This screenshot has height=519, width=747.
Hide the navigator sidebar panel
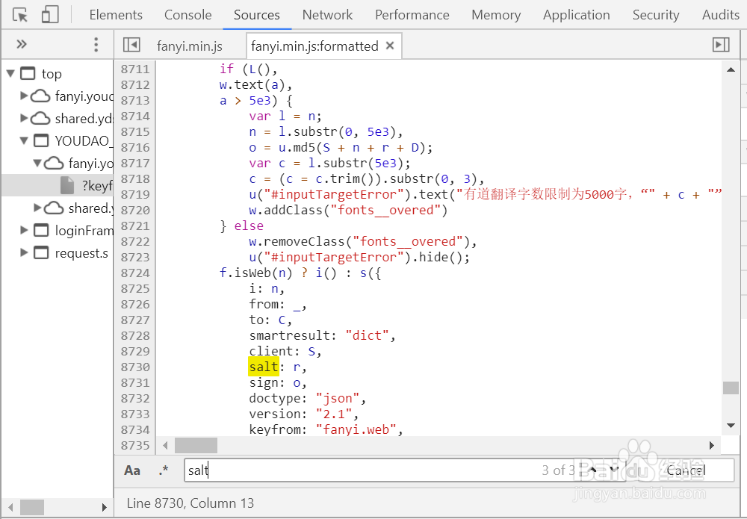(131, 45)
